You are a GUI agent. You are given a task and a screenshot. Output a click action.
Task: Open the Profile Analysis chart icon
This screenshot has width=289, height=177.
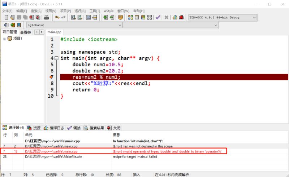pyautogui.click(x=175, y=17)
